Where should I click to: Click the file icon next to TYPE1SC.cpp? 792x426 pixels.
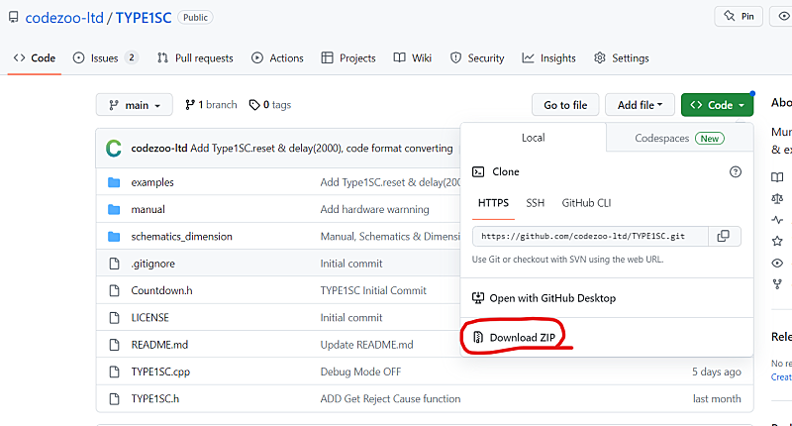click(115, 372)
